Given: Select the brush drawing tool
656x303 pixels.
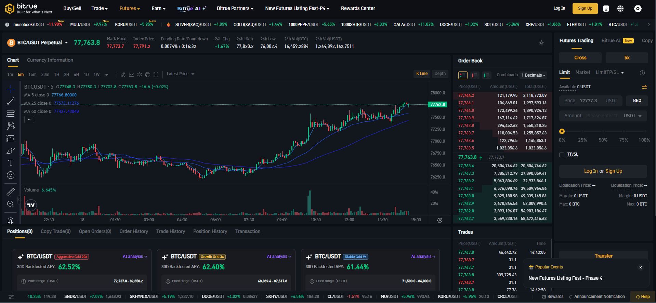Looking at the screenshot, I should (x=11, y=151).
